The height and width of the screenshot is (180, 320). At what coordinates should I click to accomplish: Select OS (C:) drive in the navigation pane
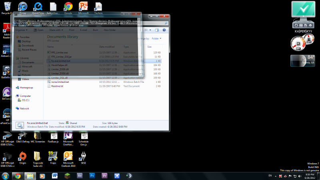pyautogui.click(x=24, y=100)
